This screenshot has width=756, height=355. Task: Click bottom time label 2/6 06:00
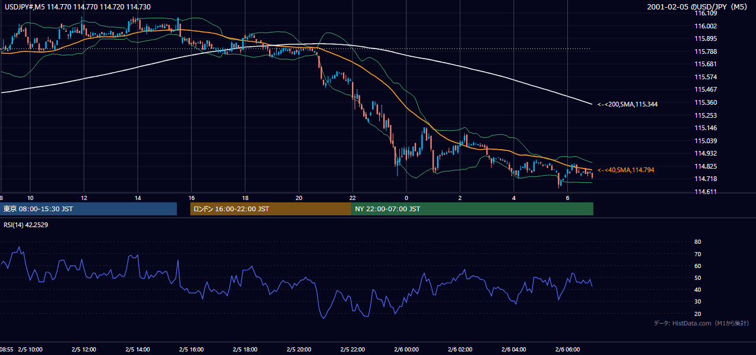[568, 349]
